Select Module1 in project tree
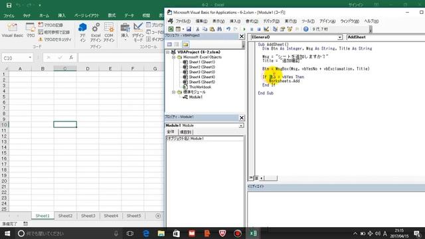This screenshot has height=239, width=425. tap(195, 97)
